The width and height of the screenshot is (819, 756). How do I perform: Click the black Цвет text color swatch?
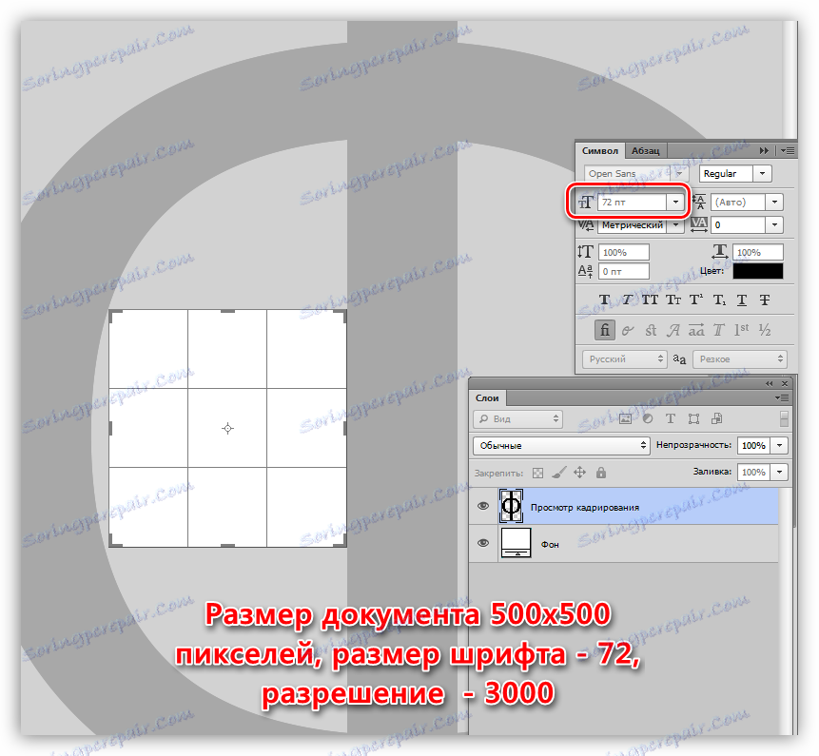pyautogui.click(x=758, y=271)
